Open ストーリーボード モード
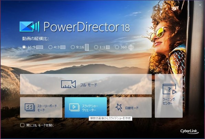This screenshot has width=205, height=139. click(41, 108)
